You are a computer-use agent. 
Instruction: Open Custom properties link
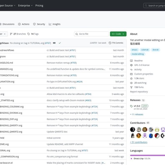click(x=144, y=74)
